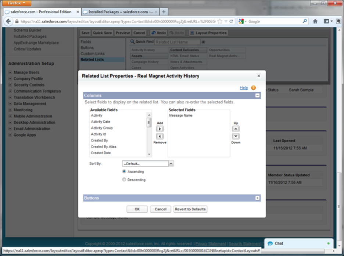Open the Chat widget
This screenshot has height=256, width=344.
299,243
